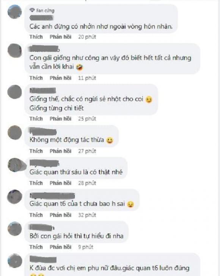Image resolution: width=220 pixels, height=276 pixels.
Task: Open the 9 phút timestamp link
Action: pyautogui.click(x=86, y=247)
